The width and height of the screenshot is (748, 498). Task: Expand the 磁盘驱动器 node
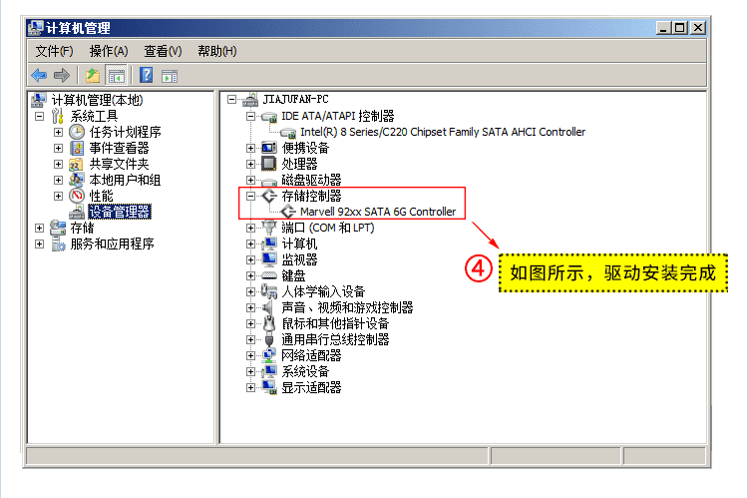point(250,180)
